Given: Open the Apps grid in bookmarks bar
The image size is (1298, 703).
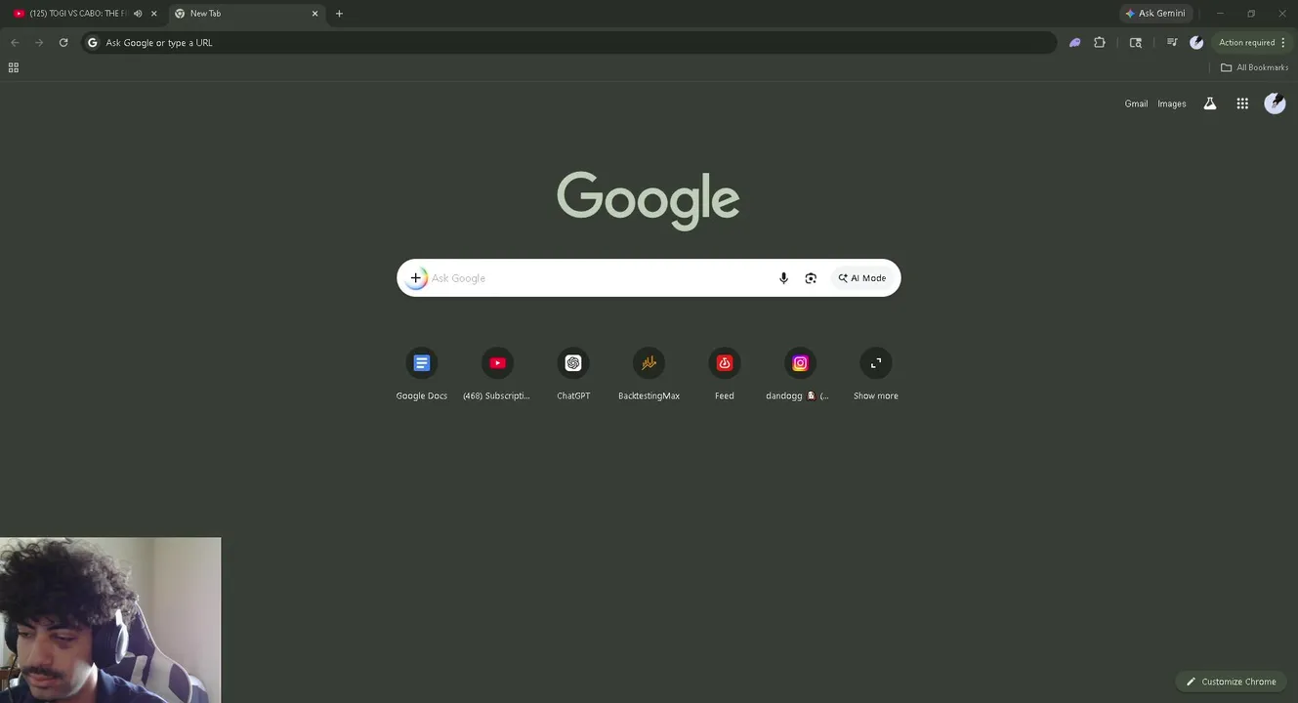Looking at the screenshot, I should coord(14,67).
